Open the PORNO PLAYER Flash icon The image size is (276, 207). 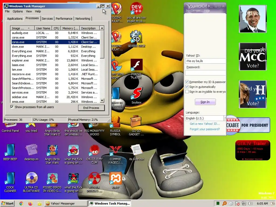coord(136,69)
